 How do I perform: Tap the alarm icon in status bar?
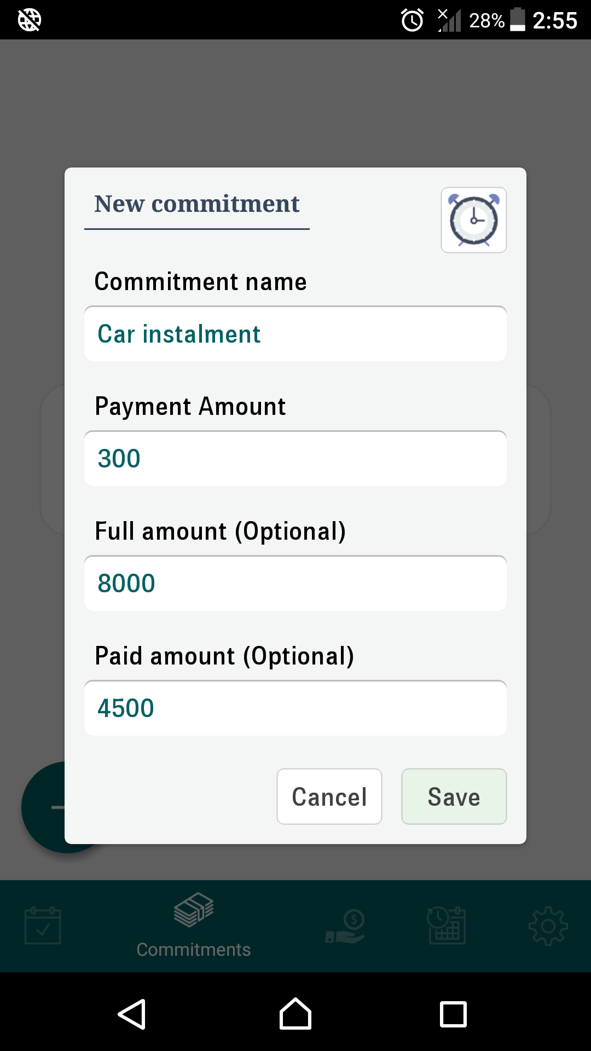click(x=412, y=20)
